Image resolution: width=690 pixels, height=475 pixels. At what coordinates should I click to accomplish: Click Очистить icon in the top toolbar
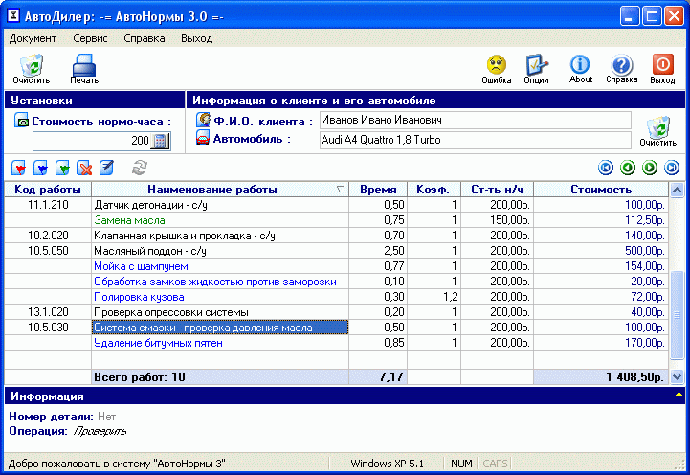pos(31,66)
